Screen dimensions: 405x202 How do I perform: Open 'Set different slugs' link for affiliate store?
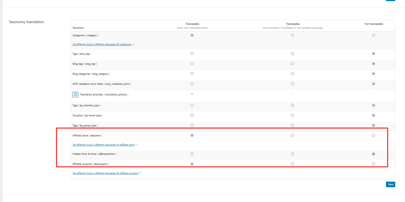[103, 145]
